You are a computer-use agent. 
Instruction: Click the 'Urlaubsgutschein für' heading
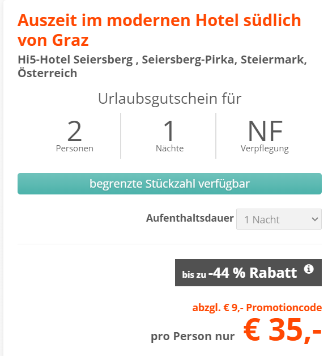point(169,99)
